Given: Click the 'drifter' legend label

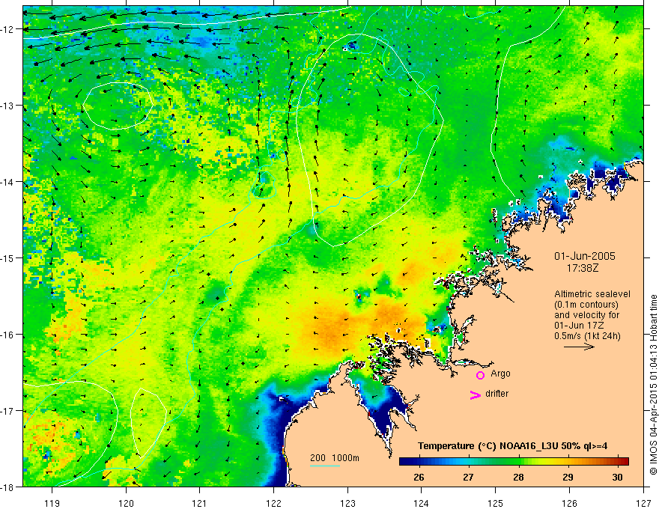Looking at the screenshot, I should click(x=496, y=394).
